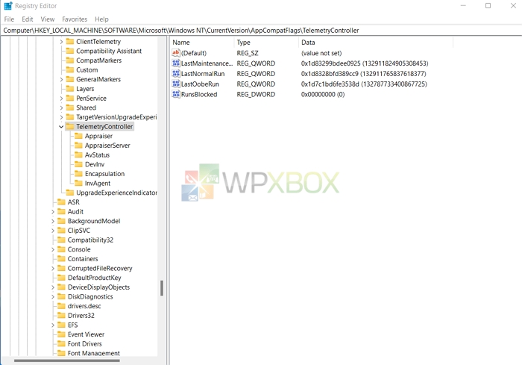
Task: Select the Compatibility32 key
Action: [90, 240]
